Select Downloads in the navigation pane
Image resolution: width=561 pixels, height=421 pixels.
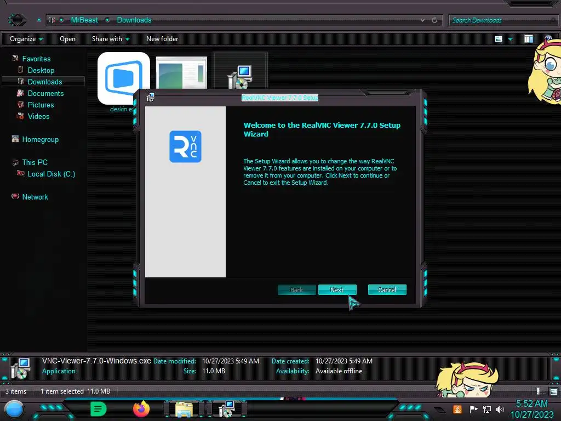[x=45, y=82]
